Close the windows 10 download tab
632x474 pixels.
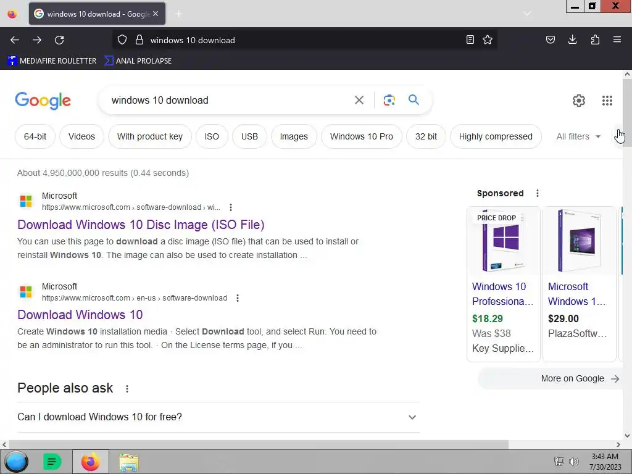156,14
